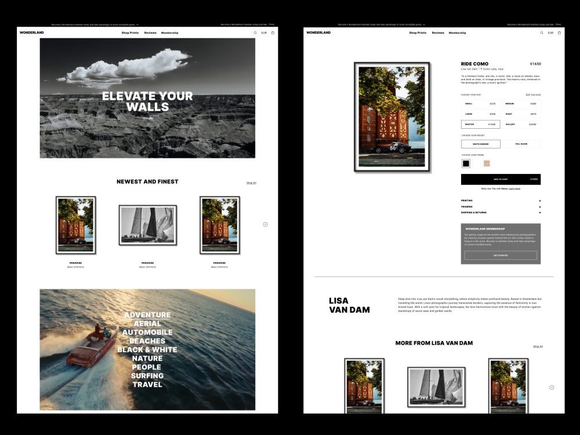This screenshot has height=435, width=580.
Task: Advance Newest and Finest carousel with arrow
Action: click(265, 224)
